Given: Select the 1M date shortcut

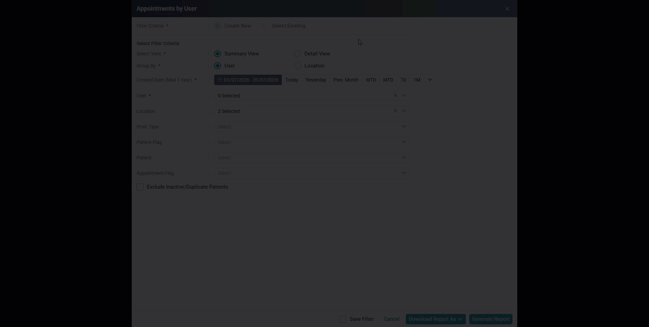Looking at the screenshot, I should coord(417,80).
